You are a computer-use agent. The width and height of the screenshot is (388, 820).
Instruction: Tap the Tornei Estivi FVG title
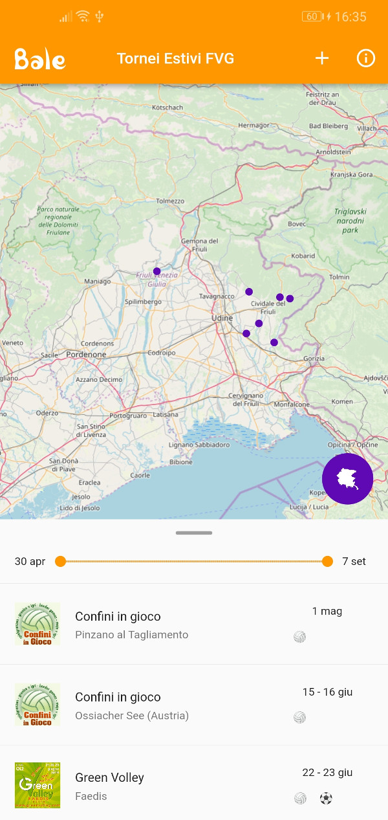(175, 59)
